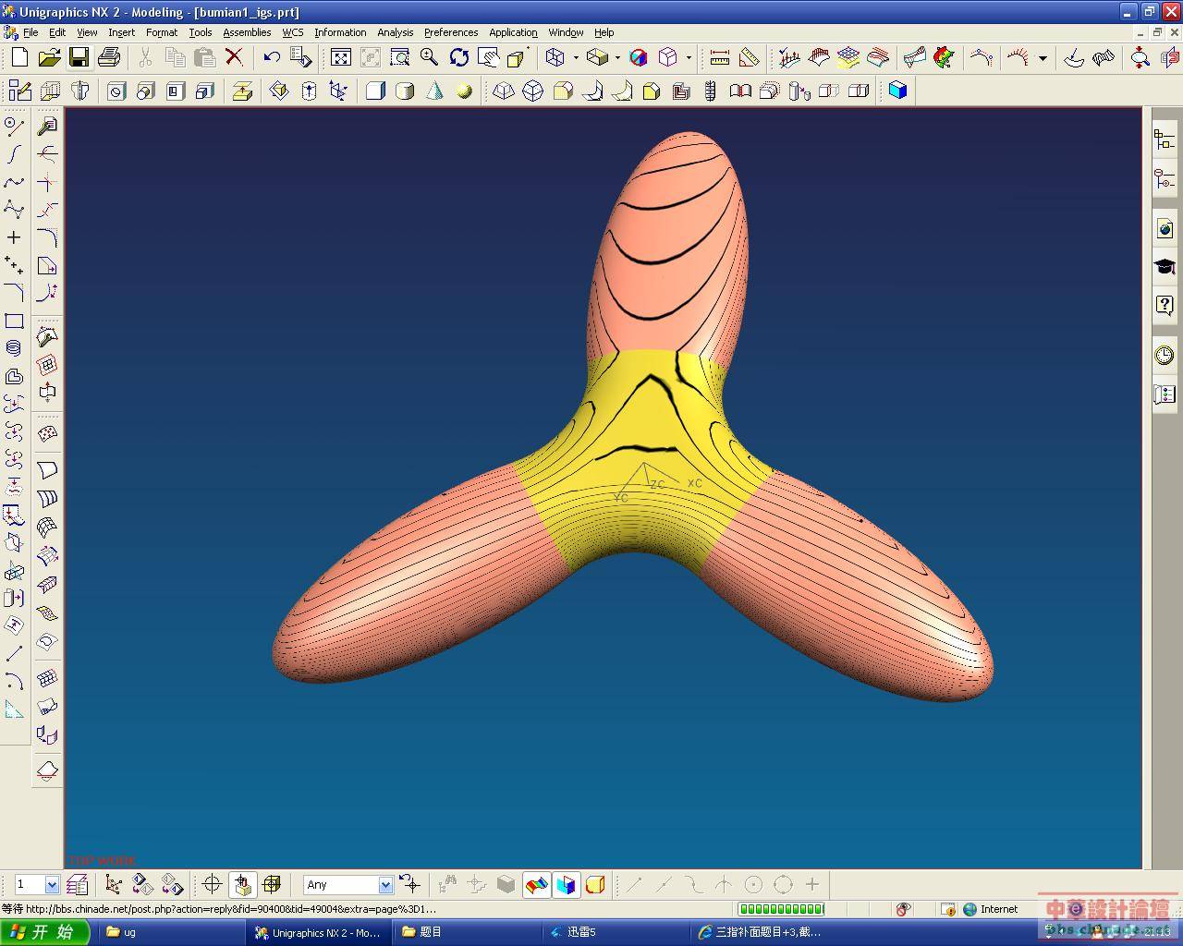Expand the wireframe display style dropdown arrow
1183x946 pixels.
(x=575, y=57)
